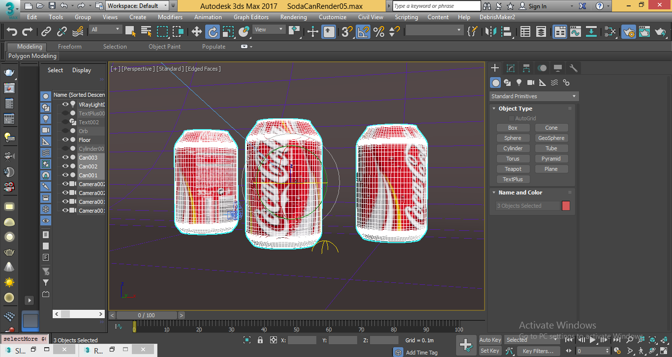Switch to Motion command panel tab

(x=542, y=68)
